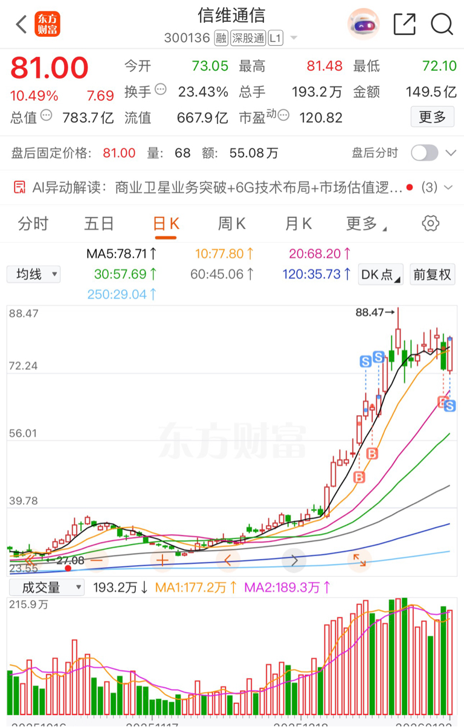Switch to 月K tab

pyautogui.click(x=298, y=224)
